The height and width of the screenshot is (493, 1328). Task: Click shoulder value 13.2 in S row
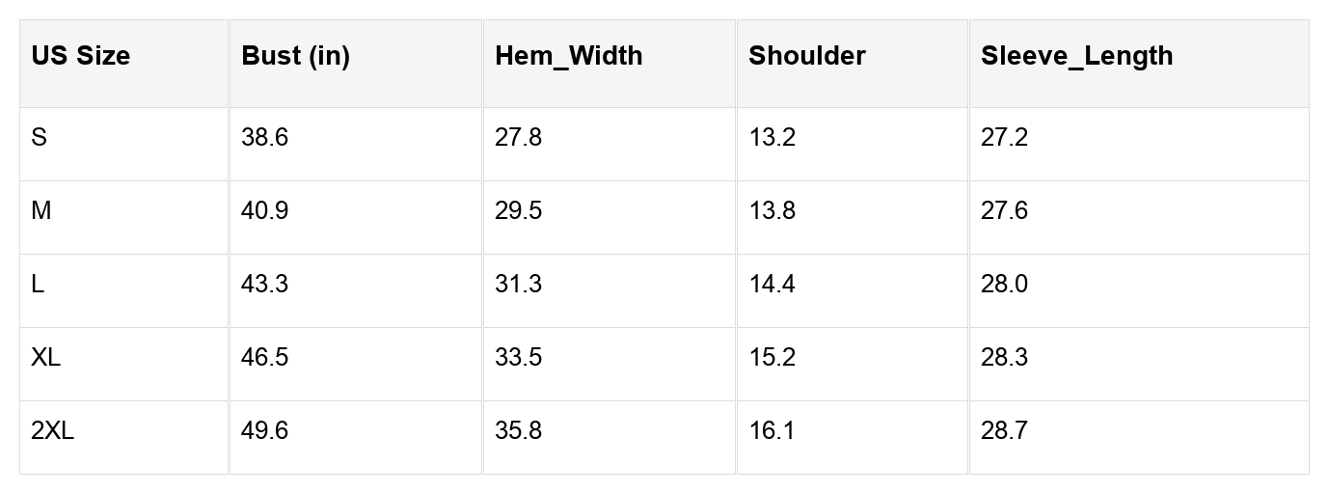(x=772, y=138)
